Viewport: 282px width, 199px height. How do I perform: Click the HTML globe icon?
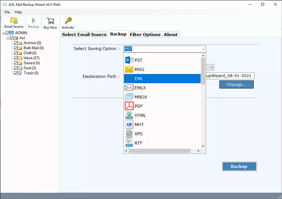point(129,115)
